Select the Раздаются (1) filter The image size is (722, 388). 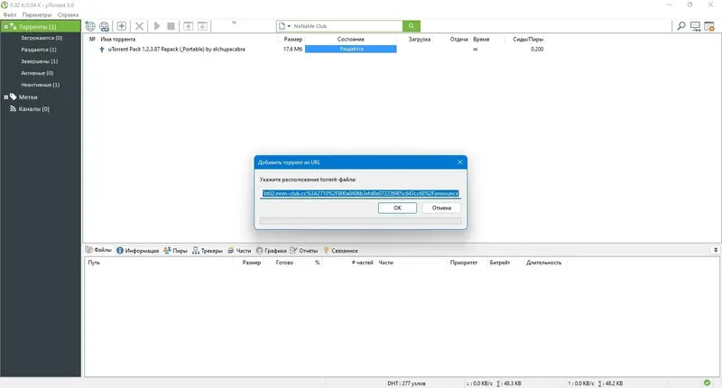[x=39, y=50]
